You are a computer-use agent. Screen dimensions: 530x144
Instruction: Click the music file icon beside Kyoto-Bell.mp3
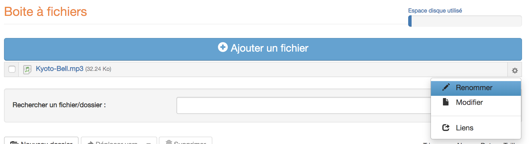[27, 69]
